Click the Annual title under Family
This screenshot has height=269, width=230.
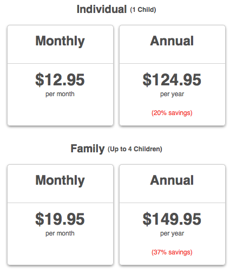coord(172,180)
